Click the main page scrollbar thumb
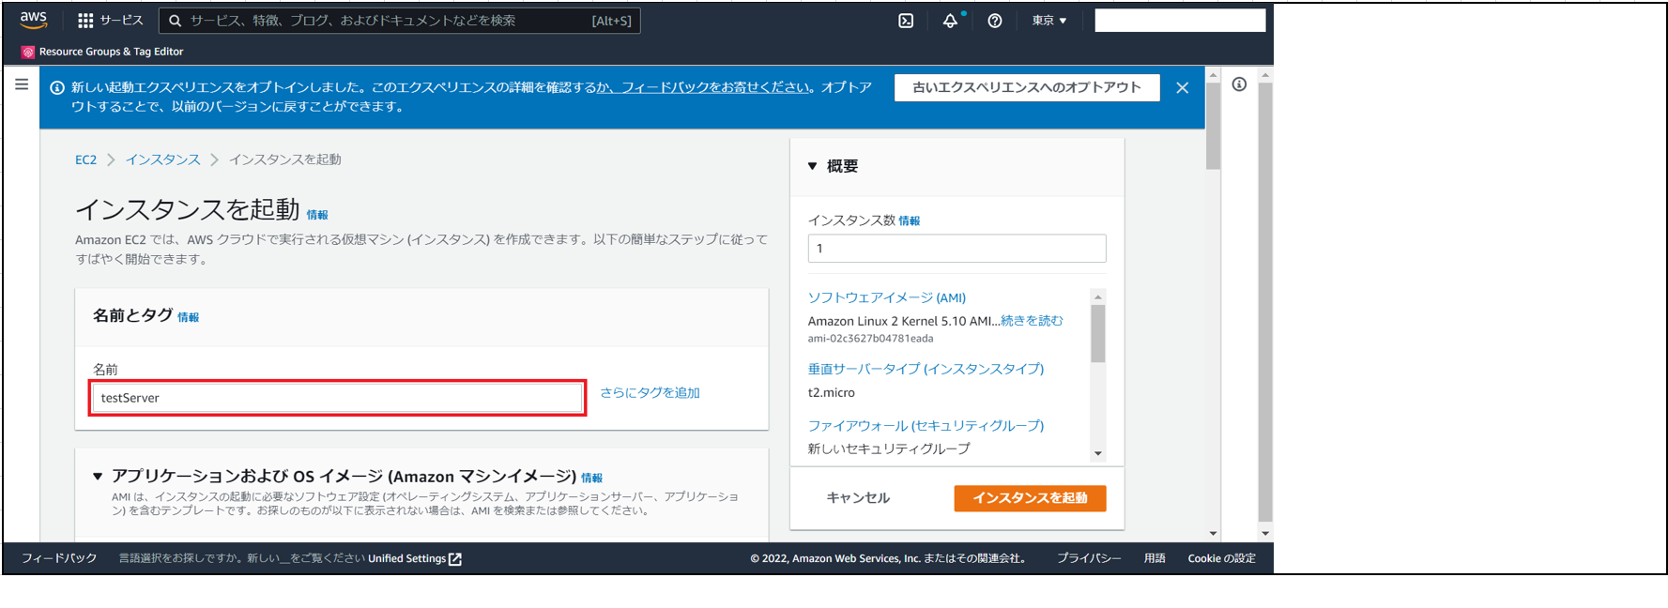Screen dimensions: 1668x608 (1213, 125)
